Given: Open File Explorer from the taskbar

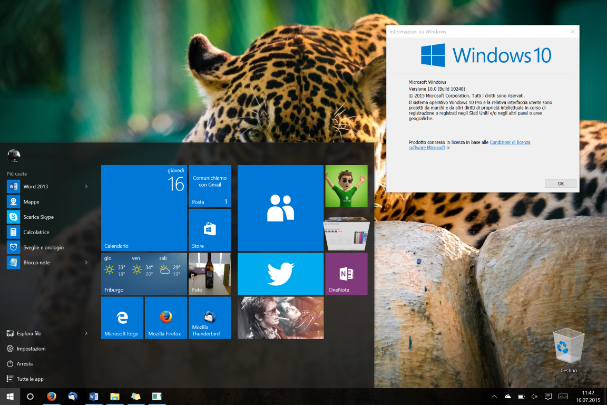Looking at the screenshot, I should [114, 396].
